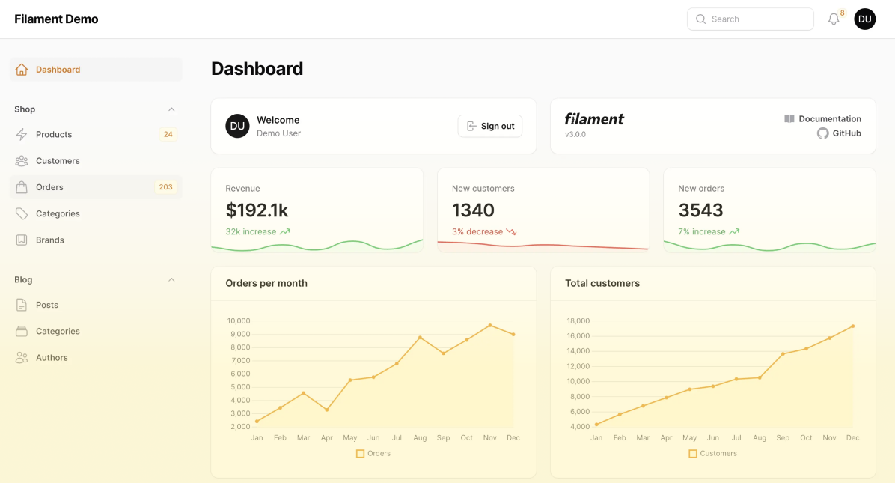895x483 pixels.
Task: Click the Products lightning bolt icon
Action: point(22,135)
